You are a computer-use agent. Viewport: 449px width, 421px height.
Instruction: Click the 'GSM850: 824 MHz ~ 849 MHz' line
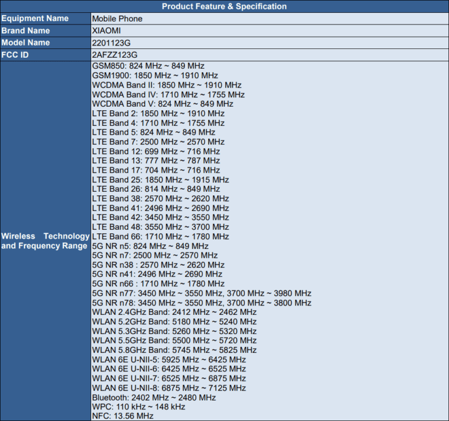coord(148,66)
